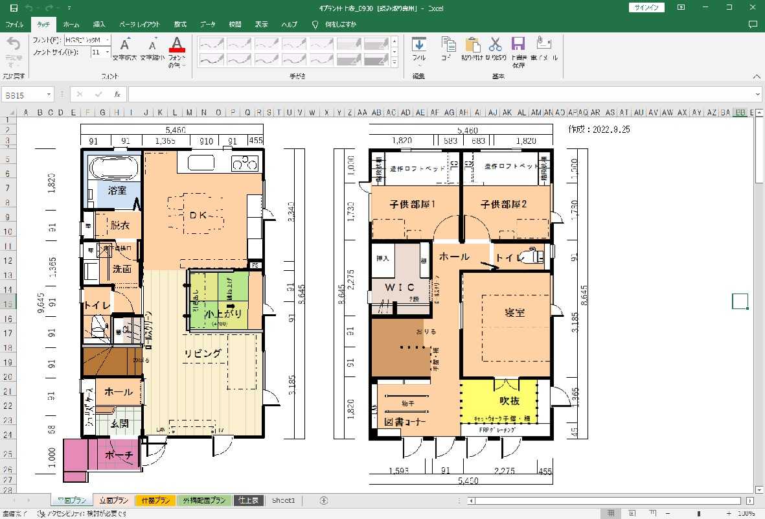Expand the formula bar using its right chevron
This screenshot has width=765, height=519.
coord(757,95)
